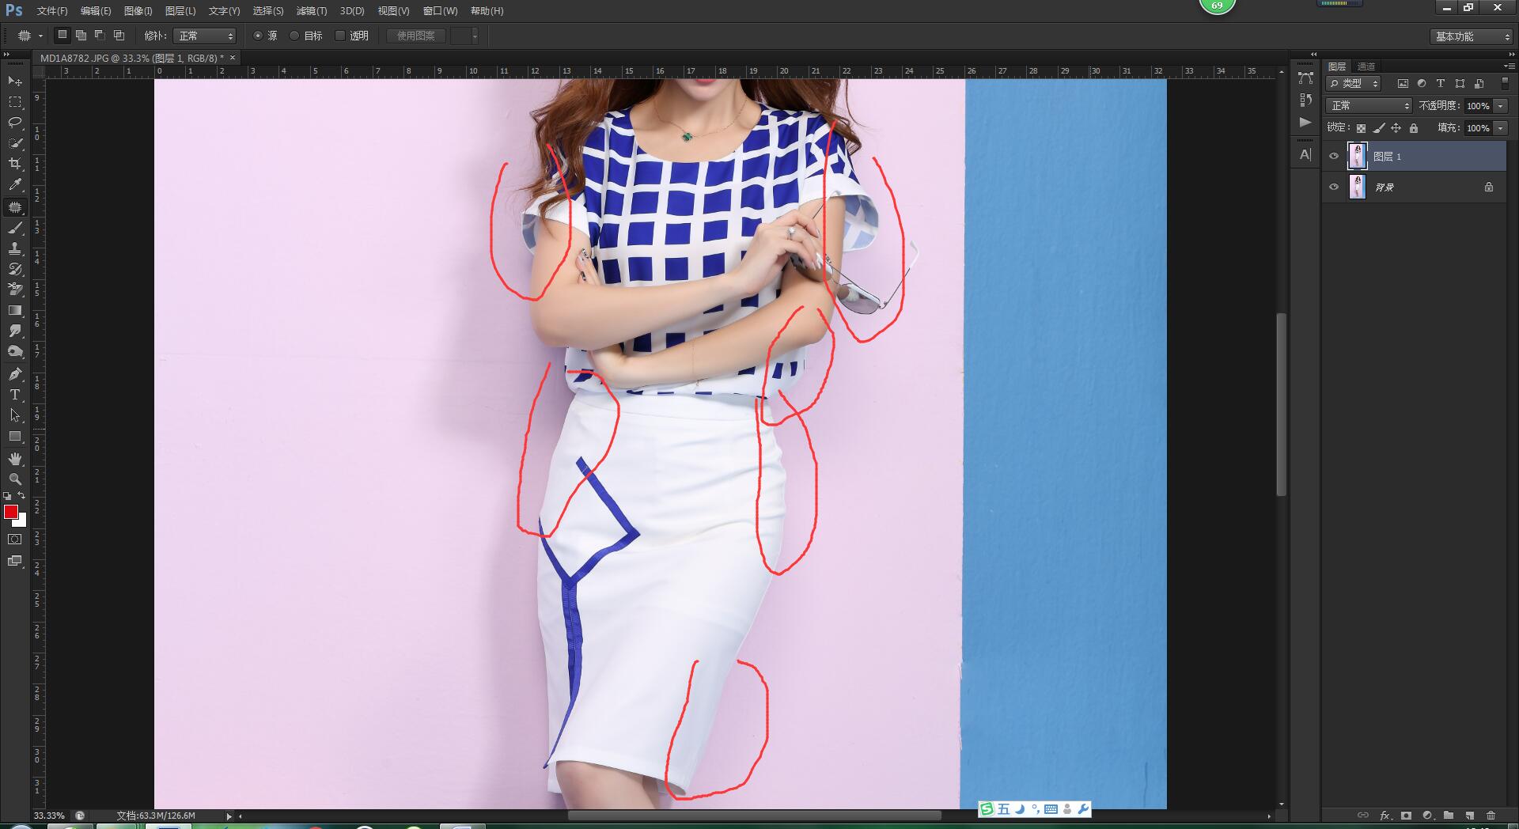This screenshot has height=829, width=1519.
Task: Select the Gradient tool
Action: 15,310
